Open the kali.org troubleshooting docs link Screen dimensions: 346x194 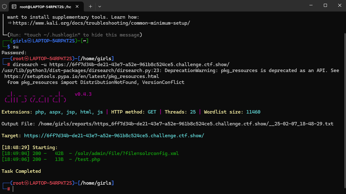click(x=101, y=23)
